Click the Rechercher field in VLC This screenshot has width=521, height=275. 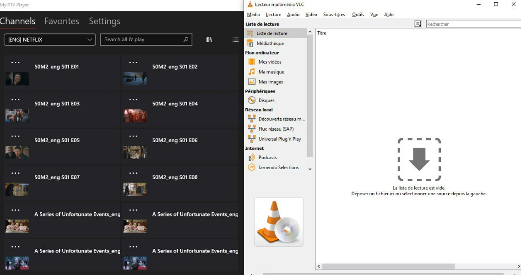tap(473, 24)
